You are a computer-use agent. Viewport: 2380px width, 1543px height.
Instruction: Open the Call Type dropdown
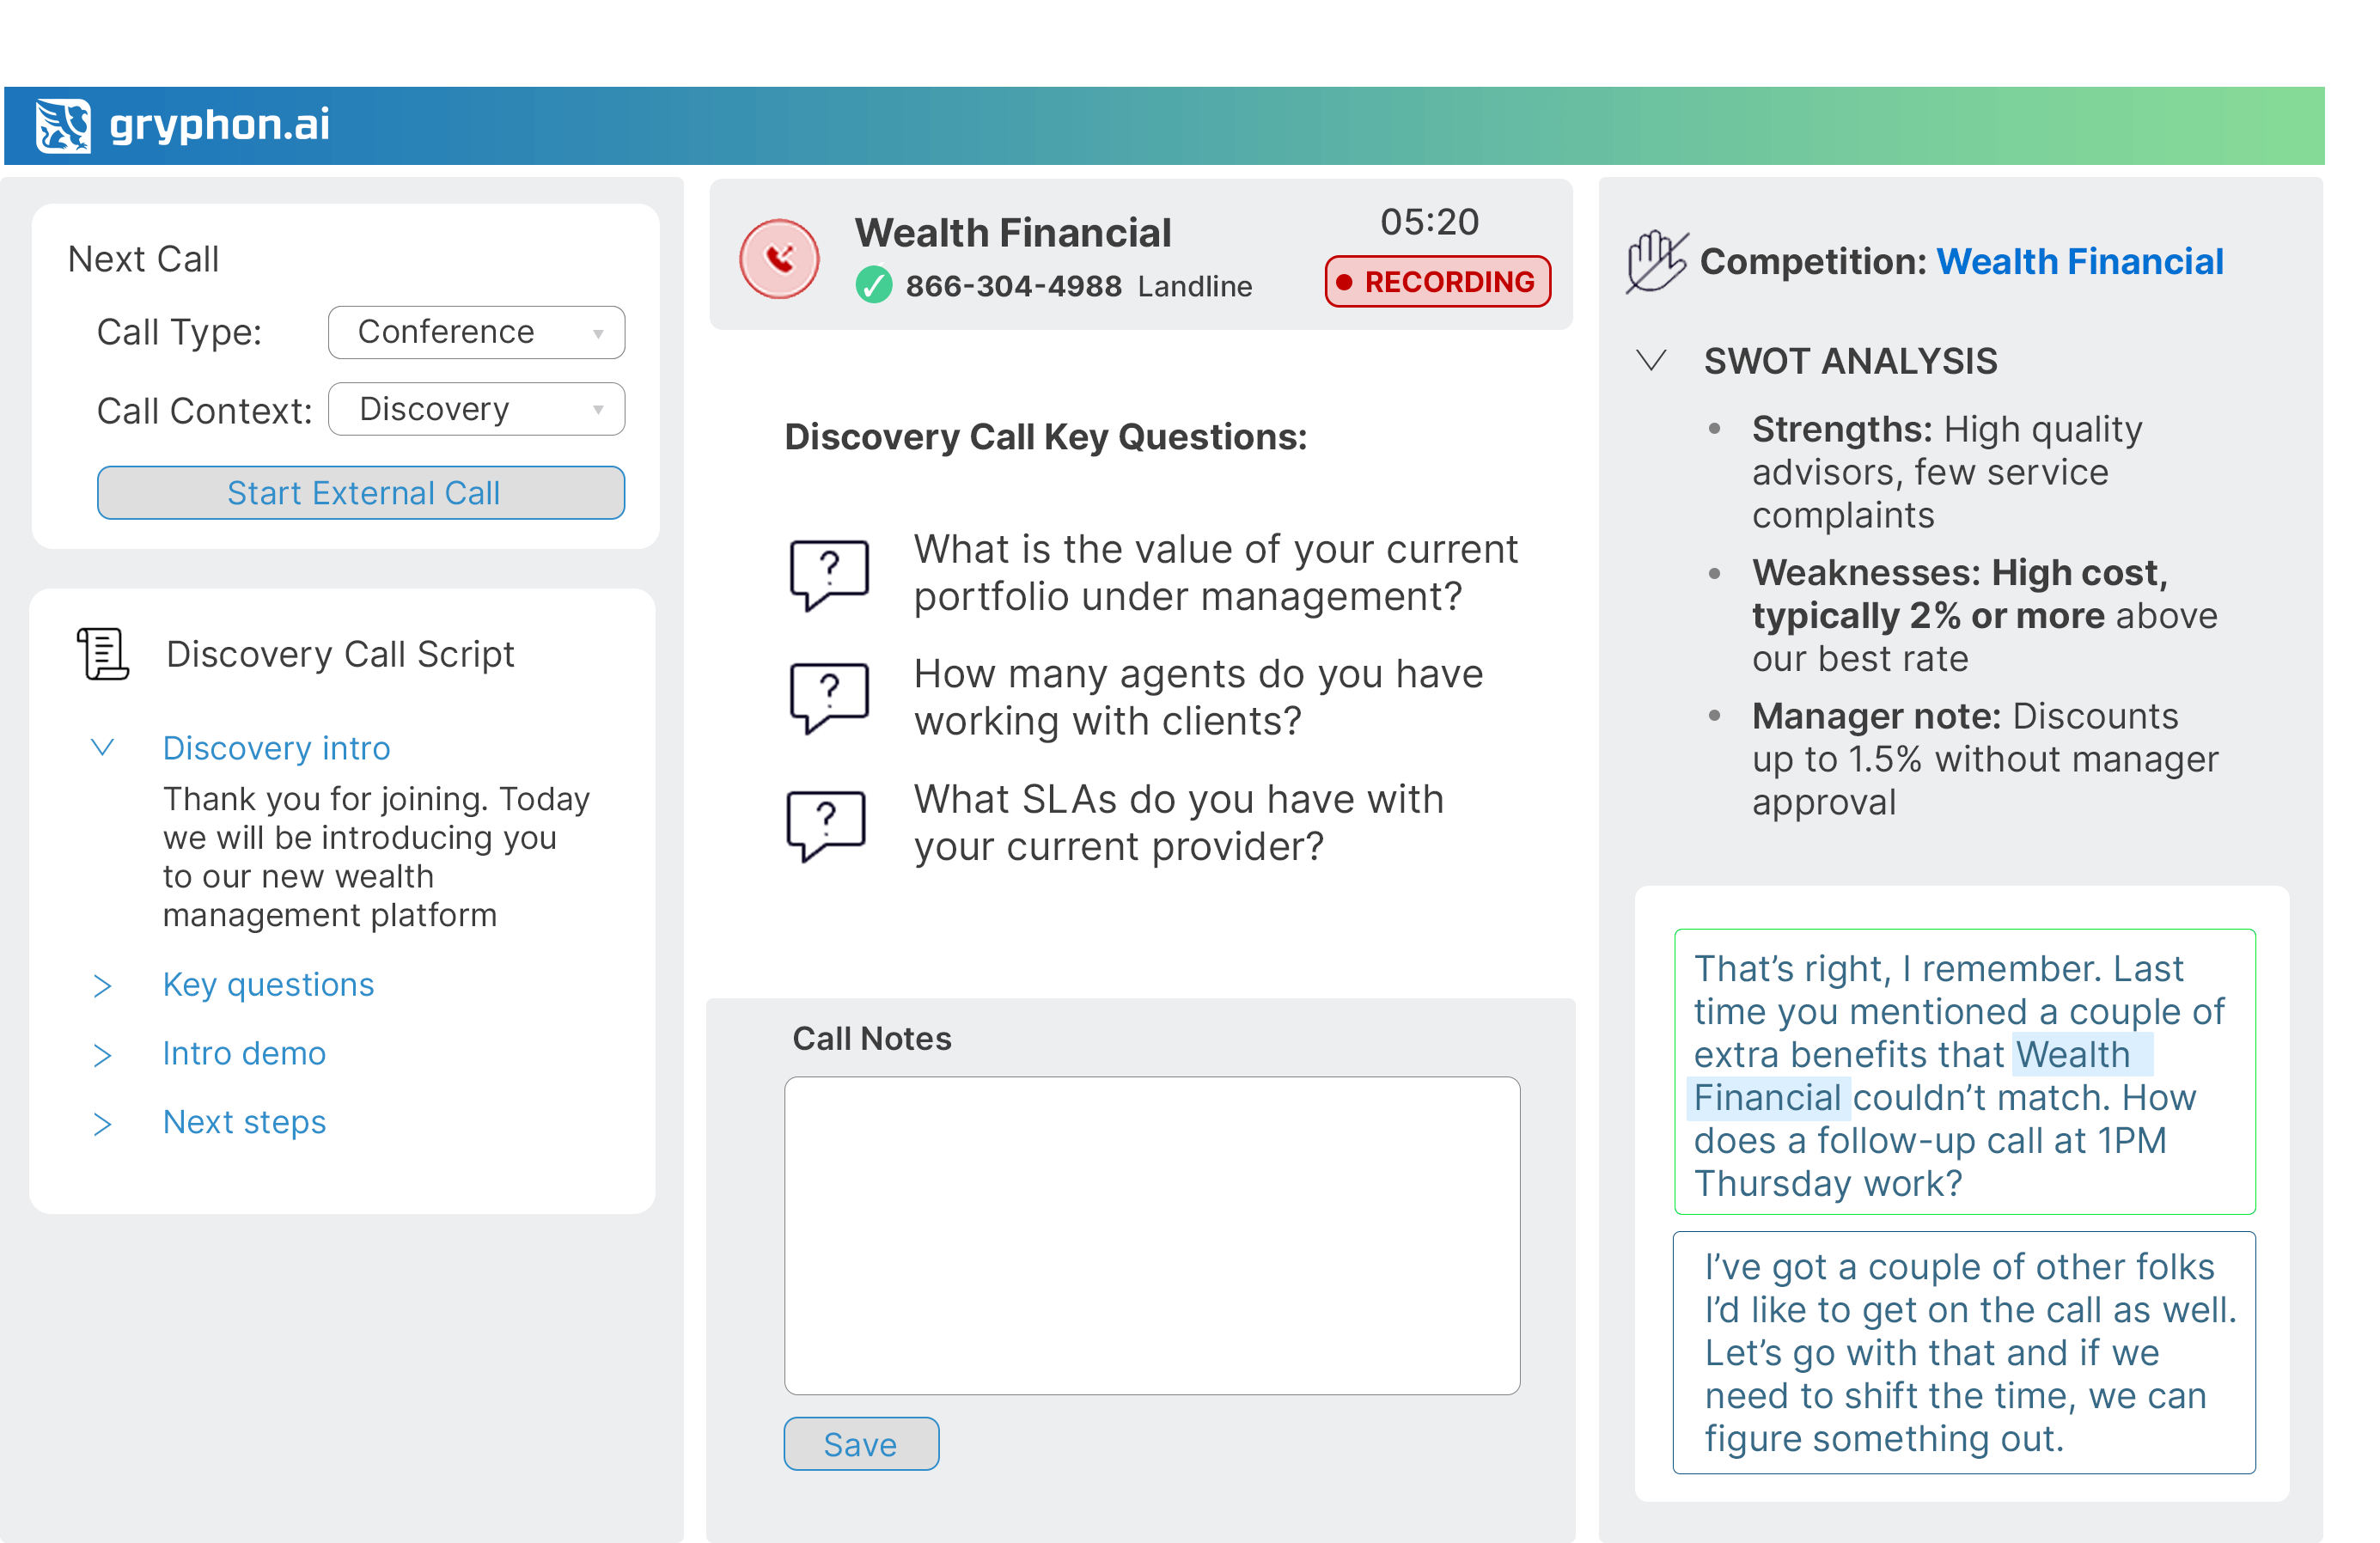(x=476, y=332)
